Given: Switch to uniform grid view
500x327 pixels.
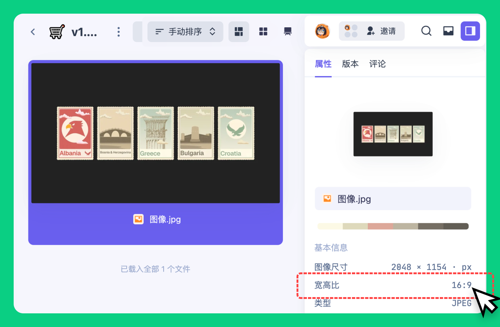Looking at the screenshot, I should coord(263,32).
